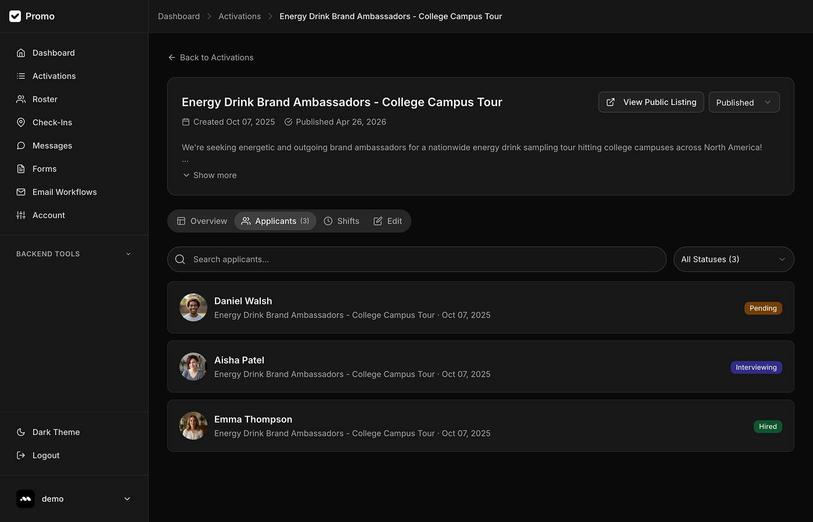This screenshot has width=813, height=522.
Task: Open the Published status dropdown
Action: tap(744, 102)
